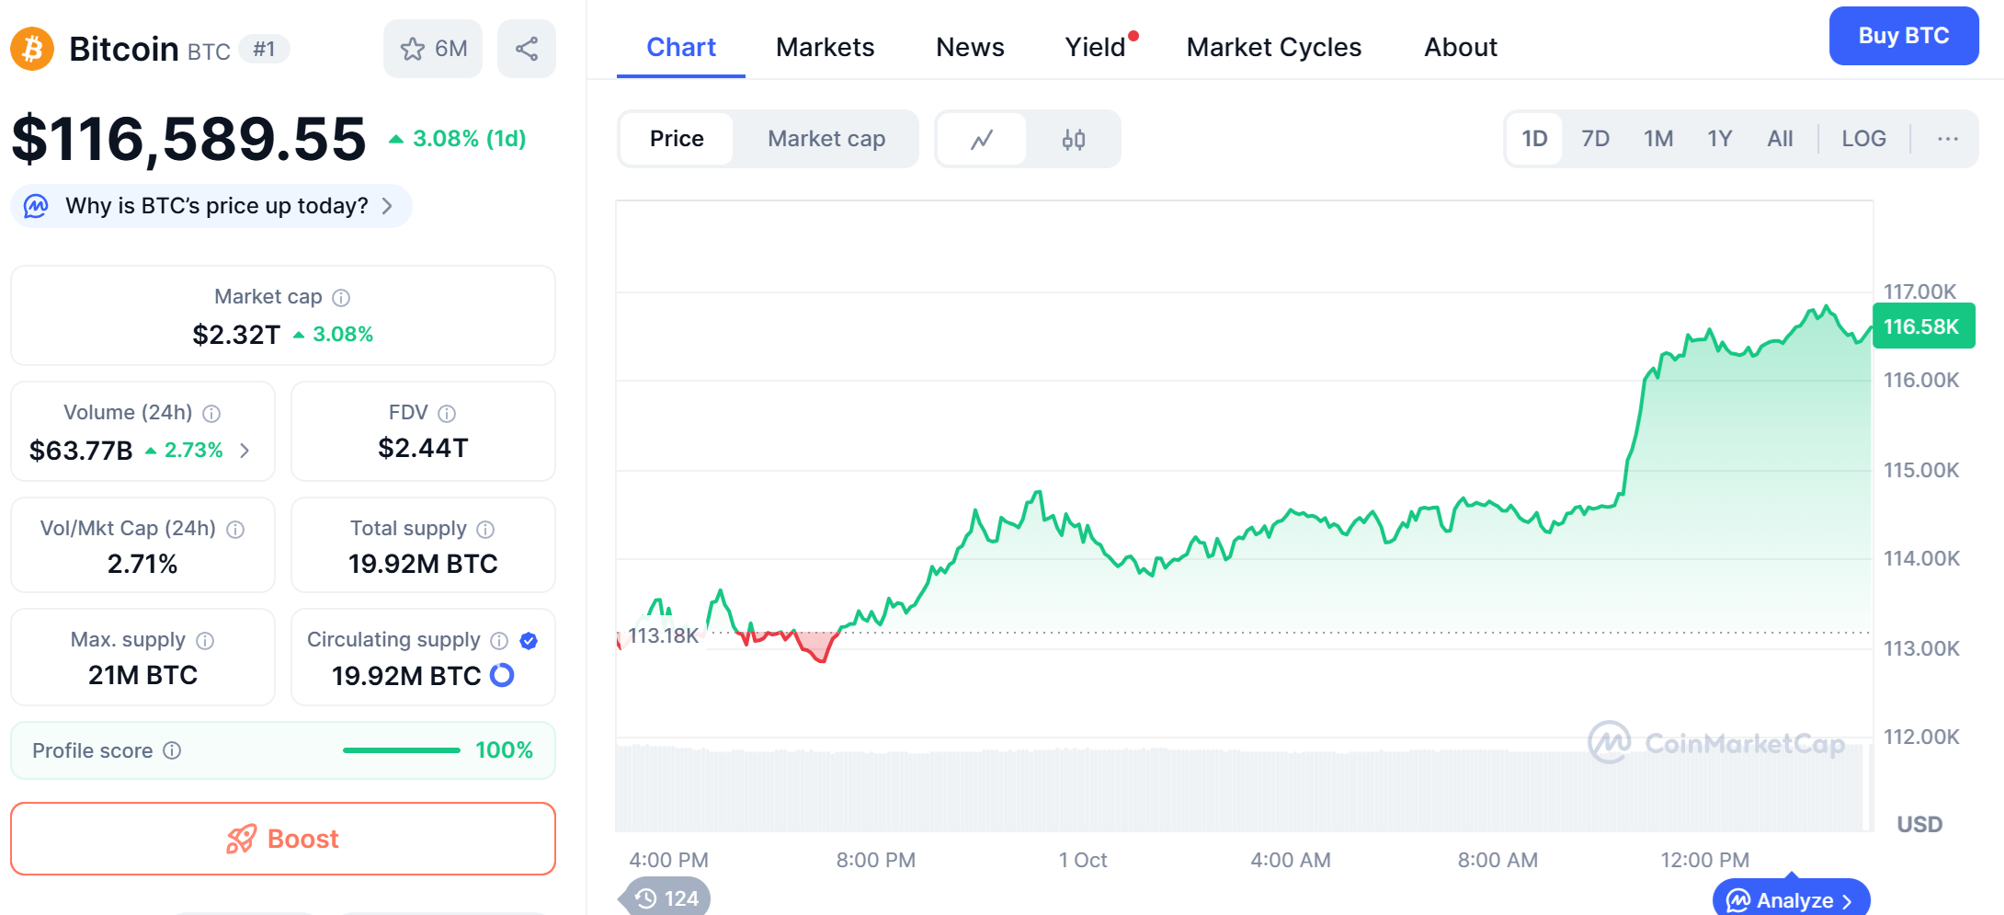
Task: Click the FDV info icon
Action: coord(447,414)
